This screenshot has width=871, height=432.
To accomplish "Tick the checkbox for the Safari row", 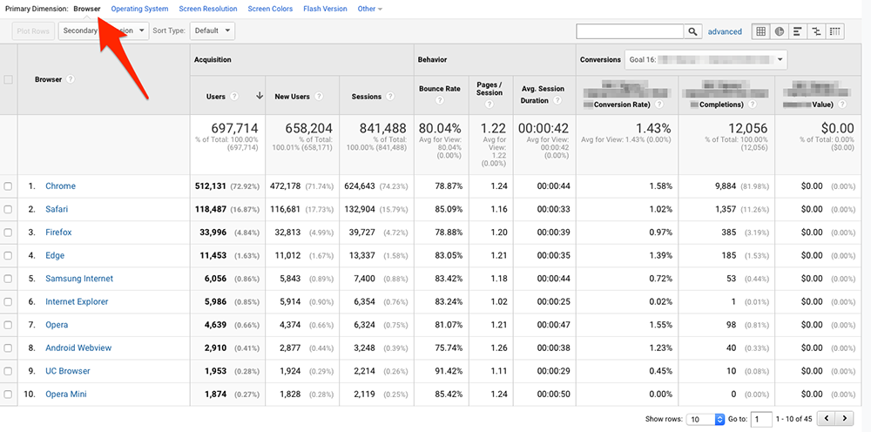I will click(9, 209).
